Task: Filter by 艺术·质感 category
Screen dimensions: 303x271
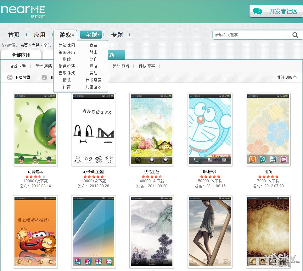Action: click(x=44, y=66)
